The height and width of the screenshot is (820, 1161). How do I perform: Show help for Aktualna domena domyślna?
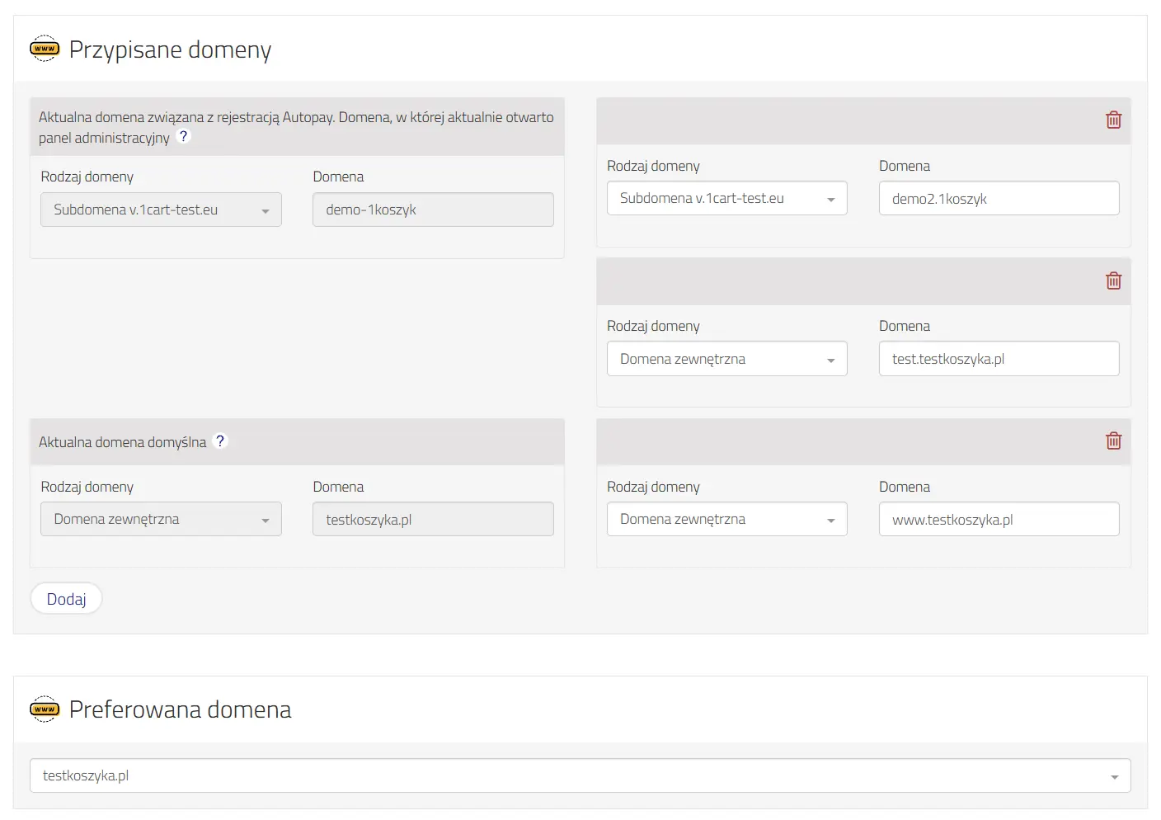220,441
